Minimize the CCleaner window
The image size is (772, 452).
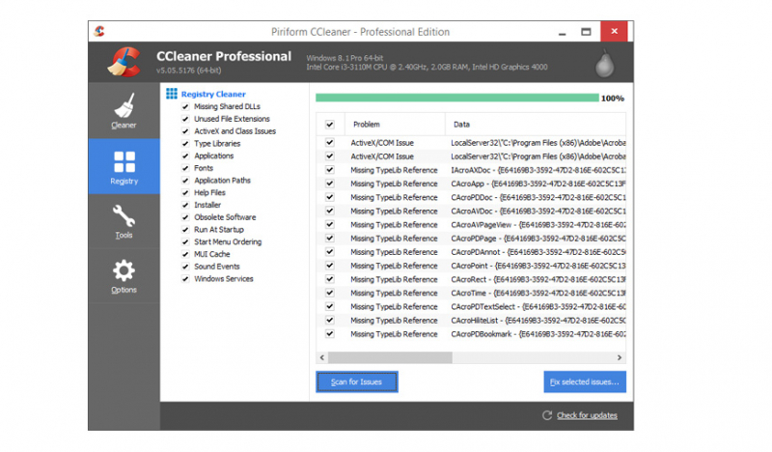point(563,32)
